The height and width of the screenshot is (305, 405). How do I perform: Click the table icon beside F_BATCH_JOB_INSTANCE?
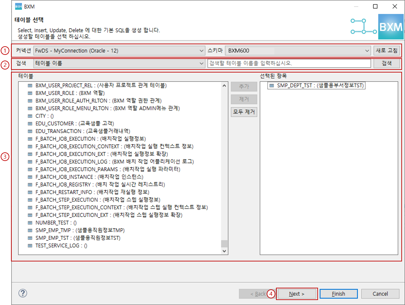pos(30,177)
